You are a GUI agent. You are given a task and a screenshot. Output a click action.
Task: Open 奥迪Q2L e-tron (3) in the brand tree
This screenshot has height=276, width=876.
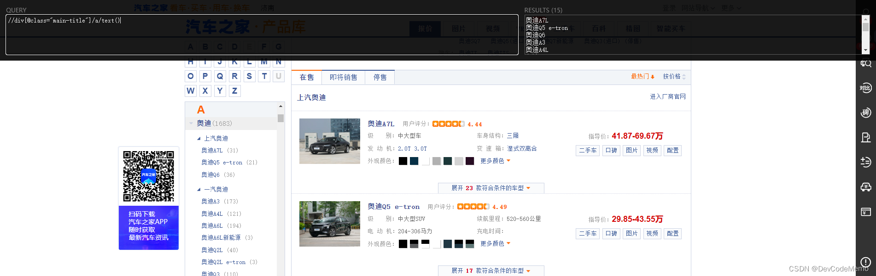[x=229, y=262]
